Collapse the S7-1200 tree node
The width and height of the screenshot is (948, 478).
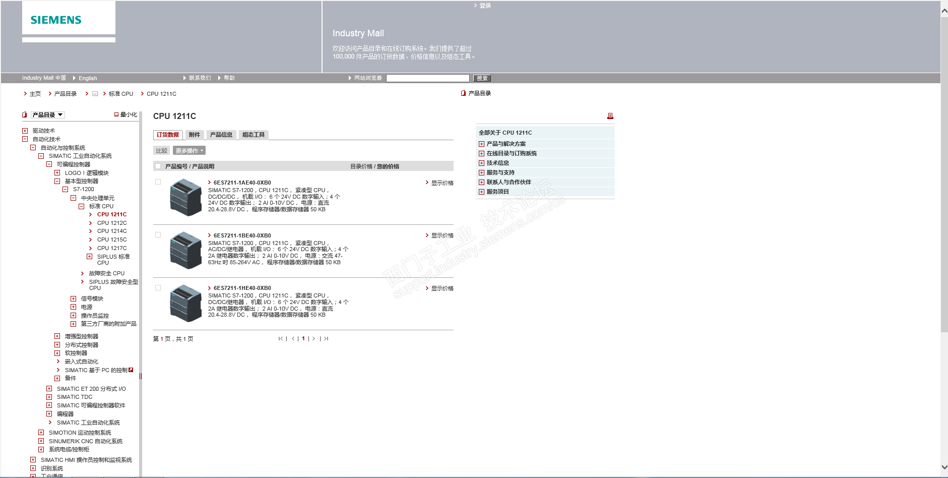(x=65, y=190)
